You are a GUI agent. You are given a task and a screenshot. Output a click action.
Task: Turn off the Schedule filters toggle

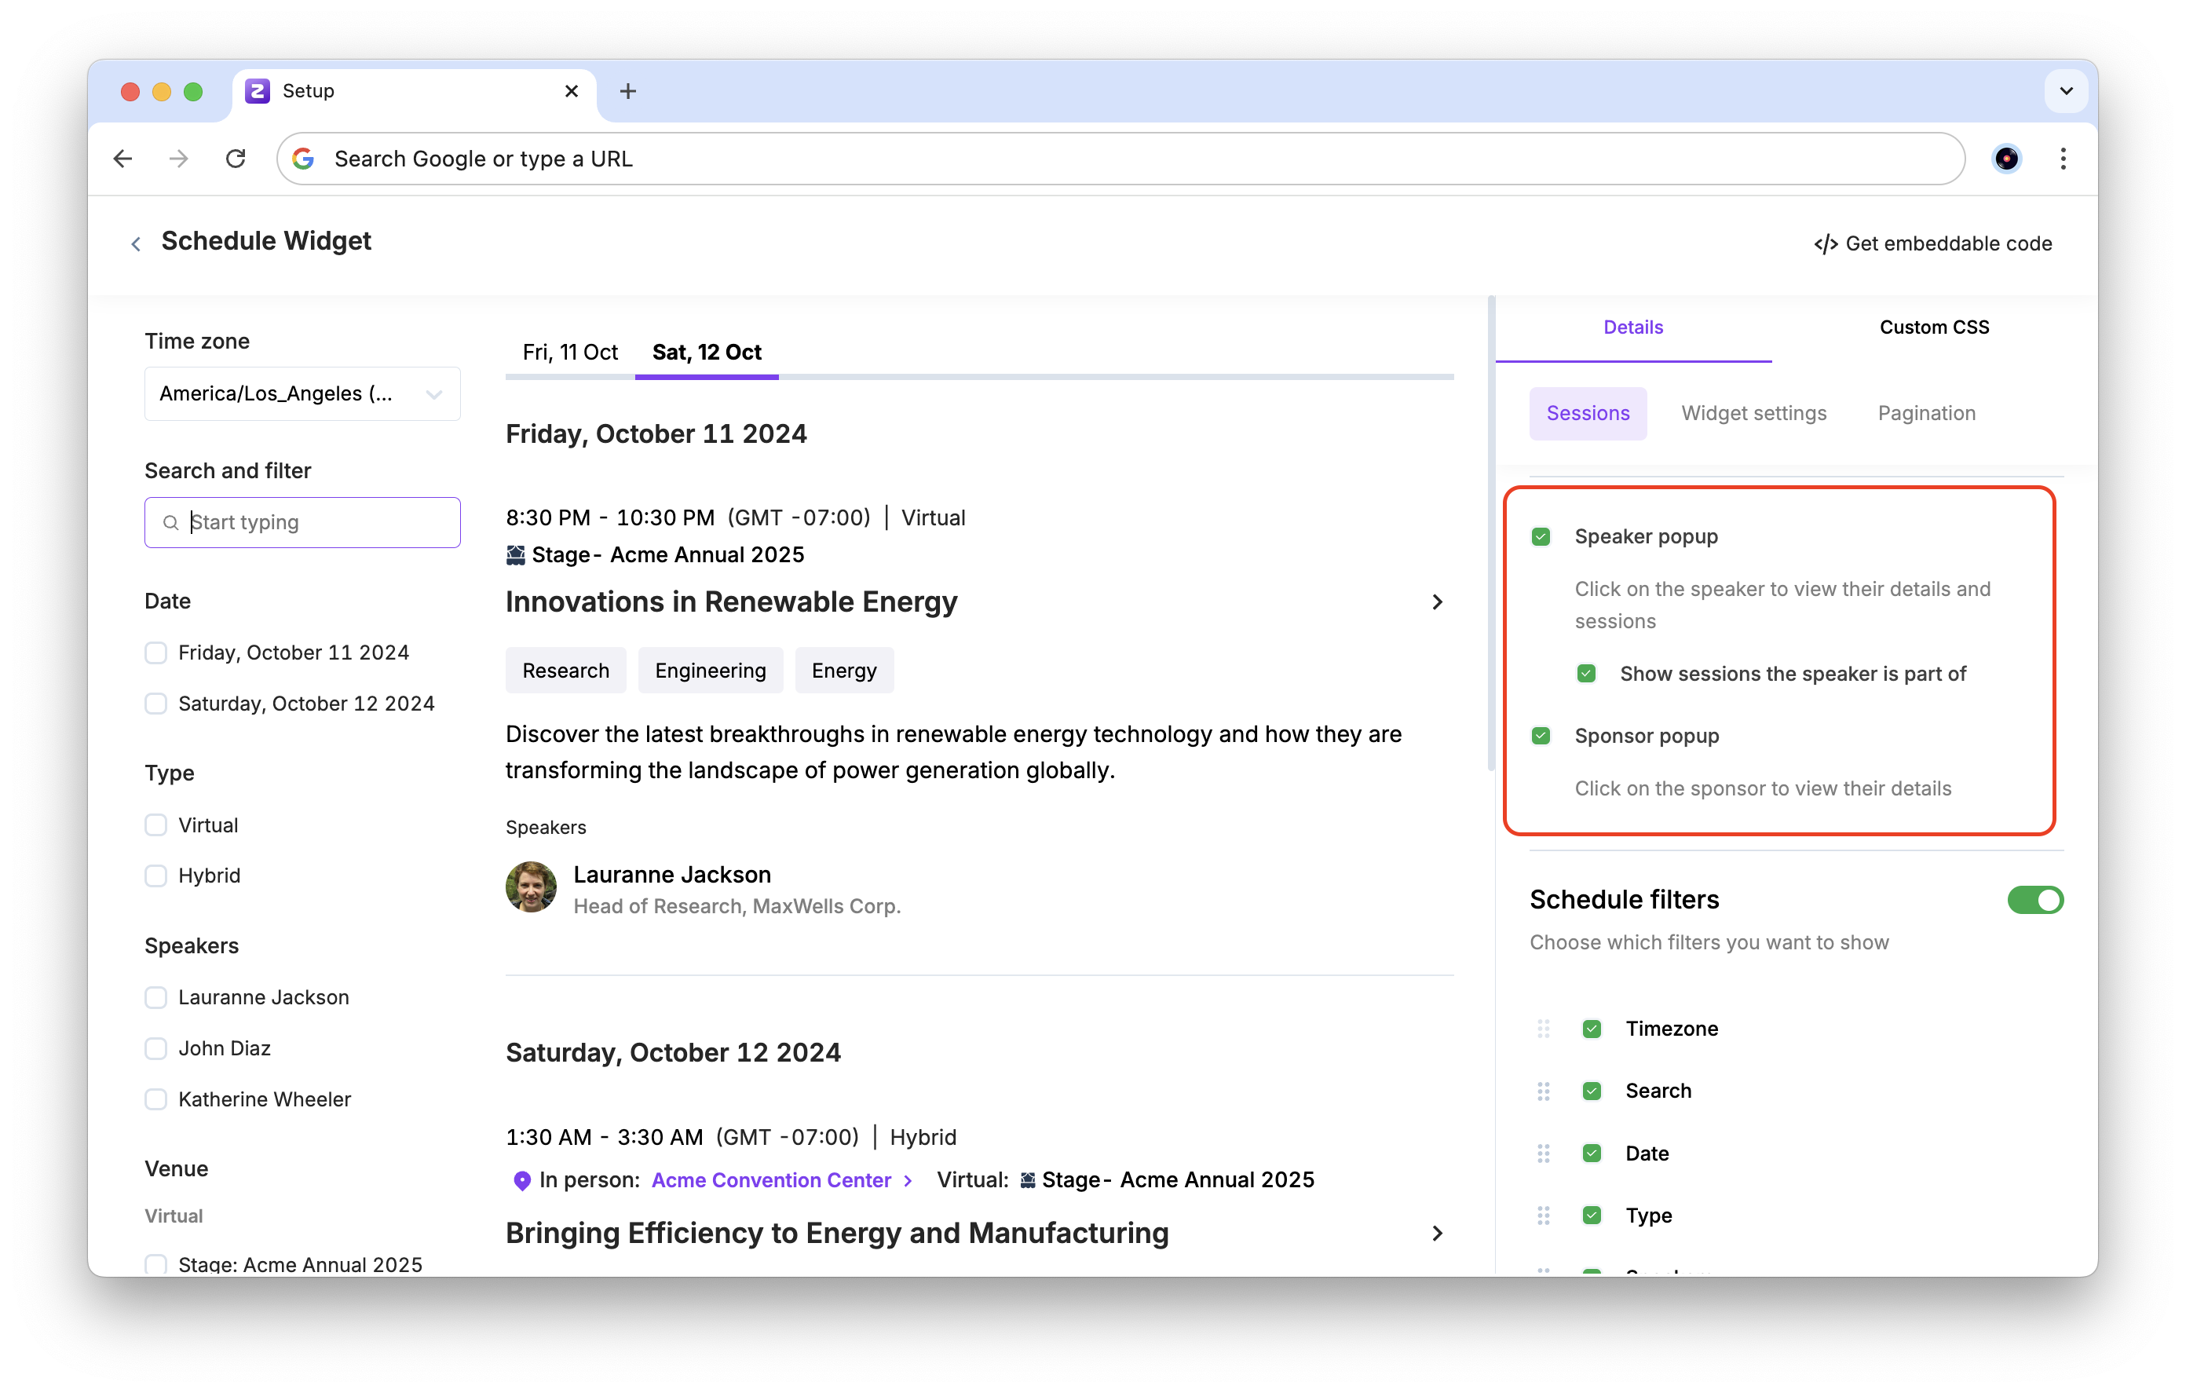[2034, 900]
